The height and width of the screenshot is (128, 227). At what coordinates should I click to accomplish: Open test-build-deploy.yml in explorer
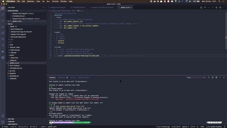pos(18,37)
